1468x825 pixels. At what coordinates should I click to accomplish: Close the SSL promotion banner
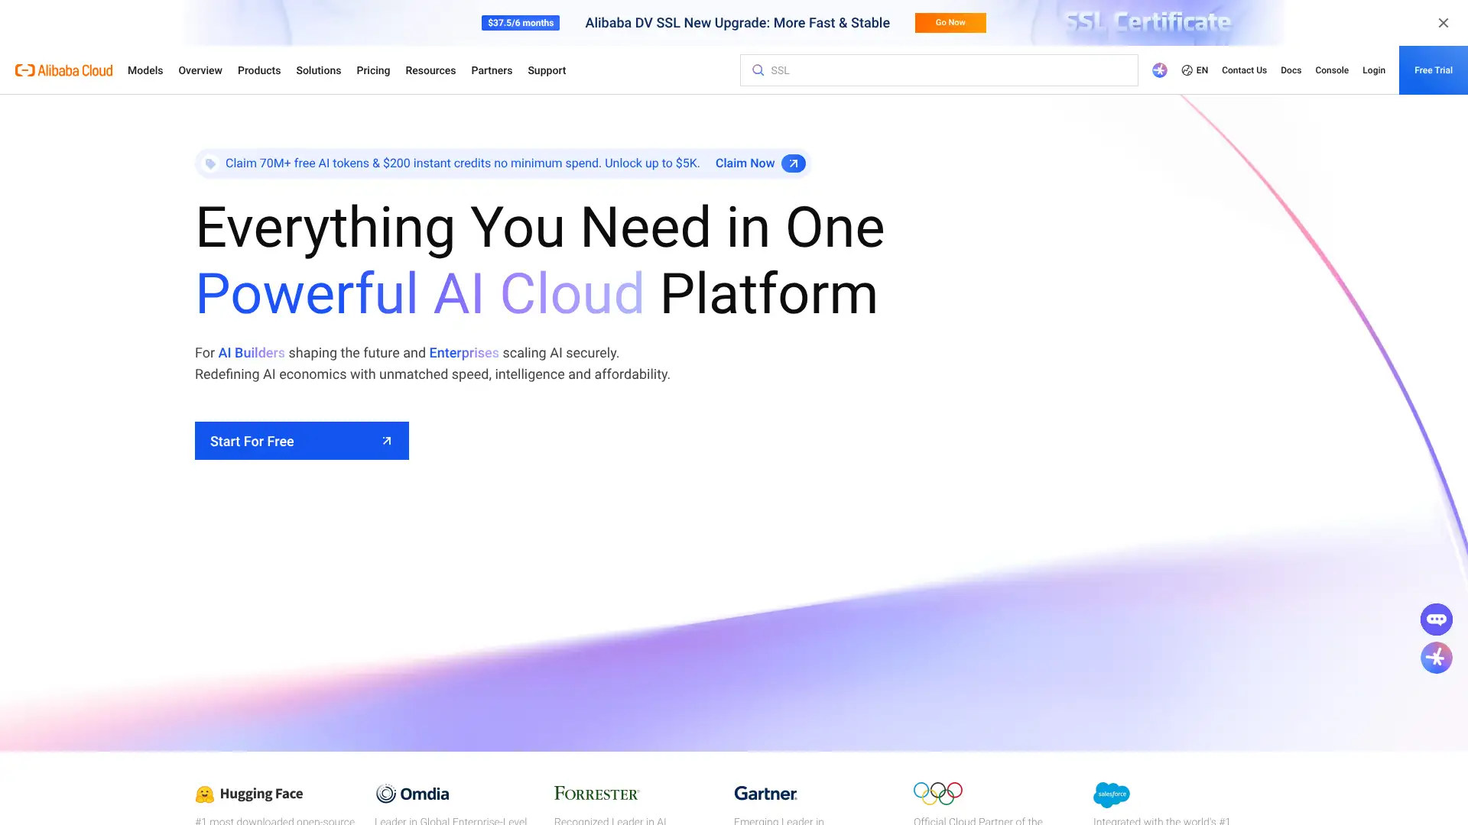click(1443, 23)
